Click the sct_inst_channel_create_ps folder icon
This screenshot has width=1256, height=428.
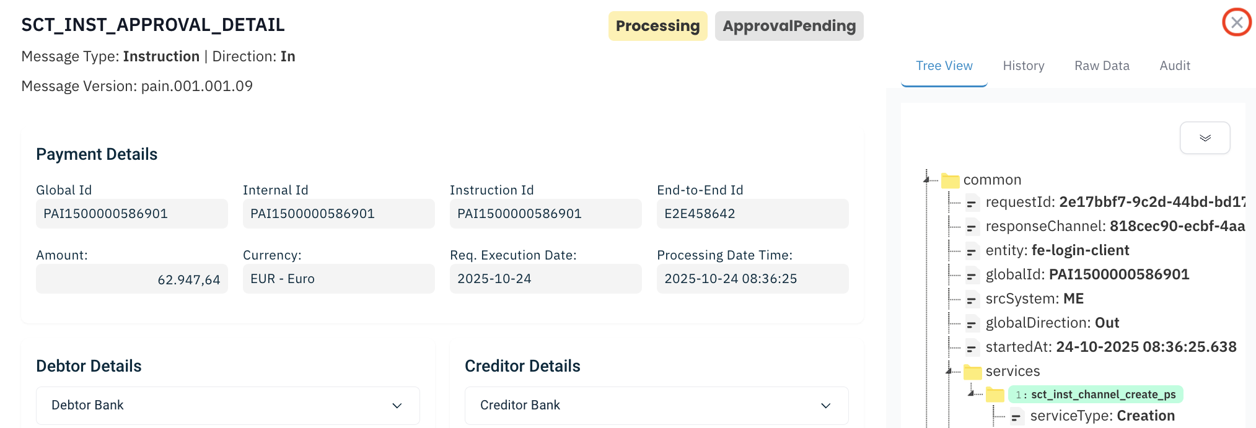[x=995, y=395]
